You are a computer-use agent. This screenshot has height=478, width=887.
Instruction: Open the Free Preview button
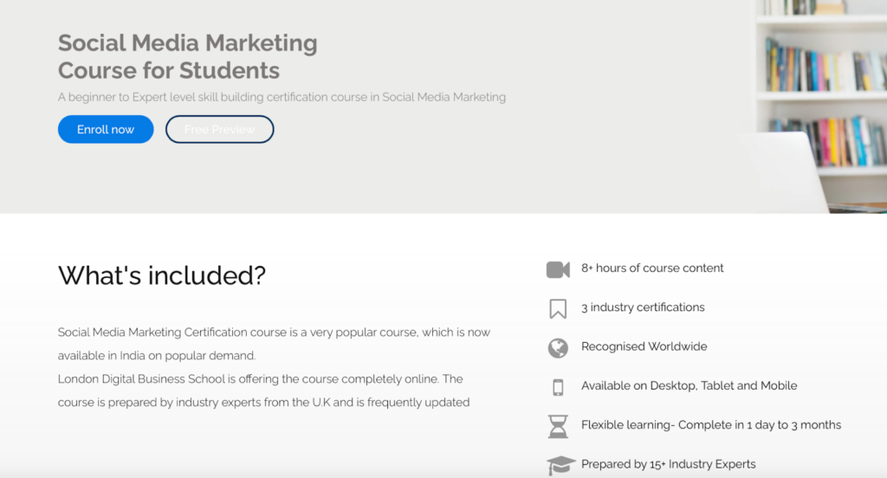[219, 130]
